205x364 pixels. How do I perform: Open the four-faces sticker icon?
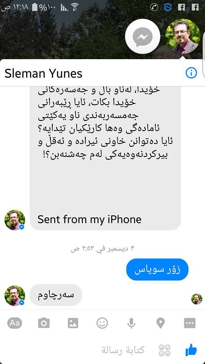(164, 350)
